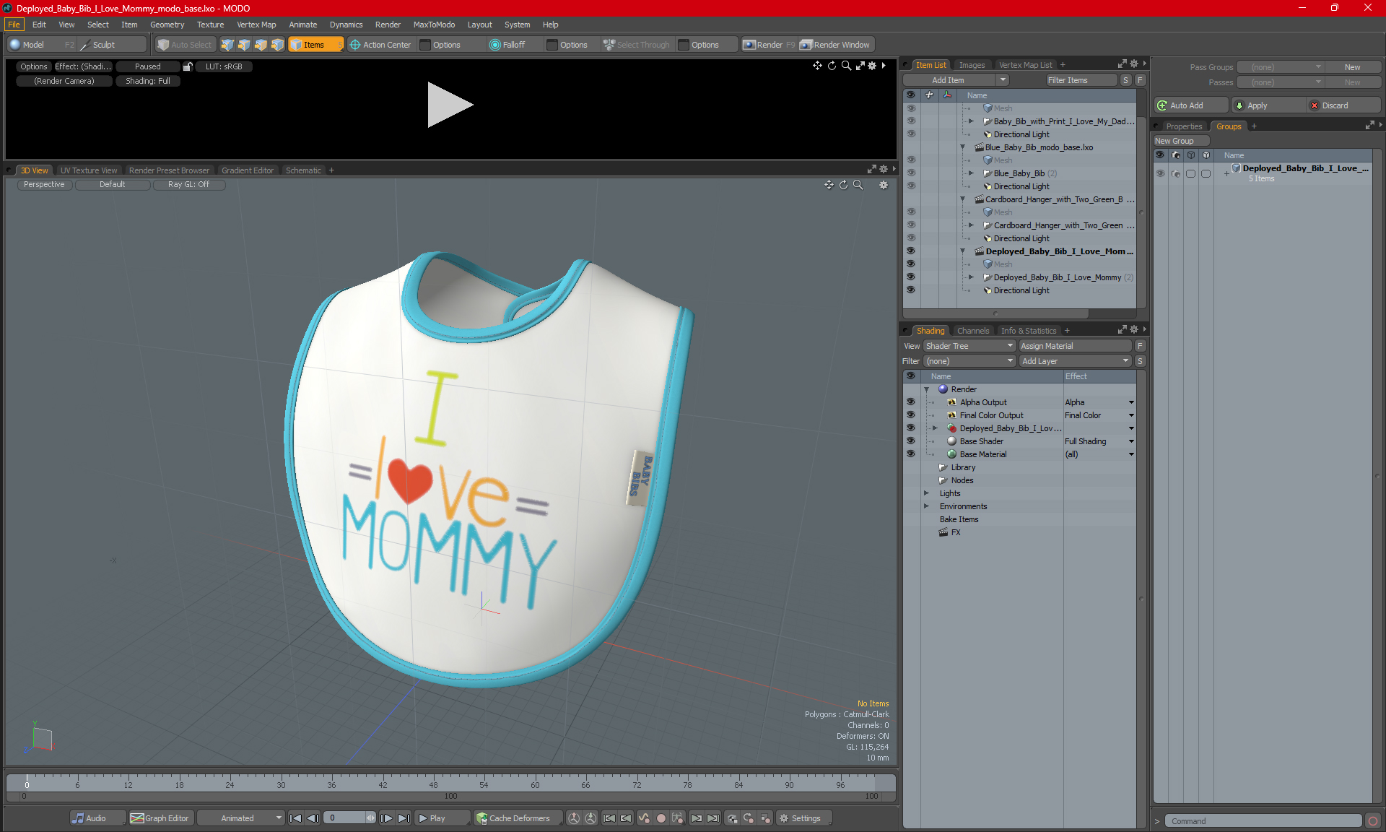This screenshot has height=832, width=1386.
Task: Go to last frame
Action: (404, 818)
